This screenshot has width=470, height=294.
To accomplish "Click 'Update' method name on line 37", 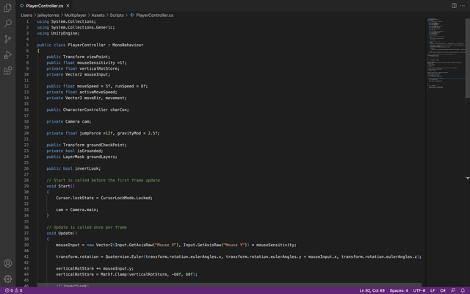I will pos(65,233).
